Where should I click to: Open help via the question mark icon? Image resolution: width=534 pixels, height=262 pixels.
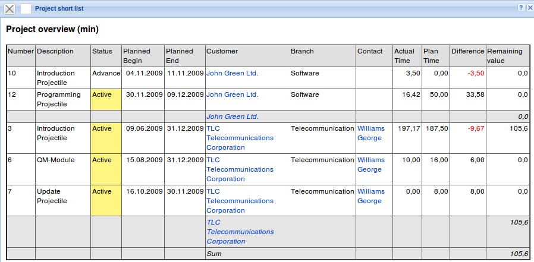(521, 8)
